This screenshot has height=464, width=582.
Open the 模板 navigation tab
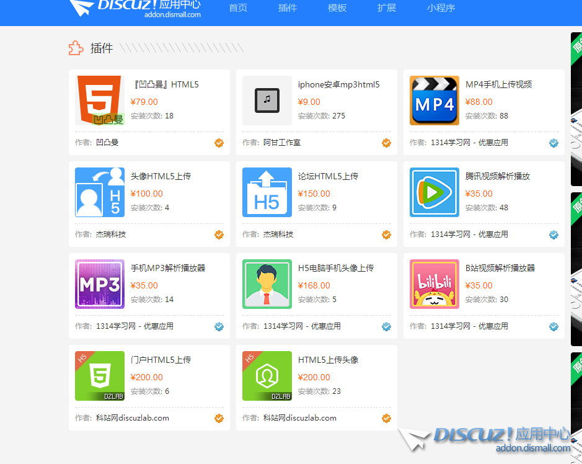[337, 8]
